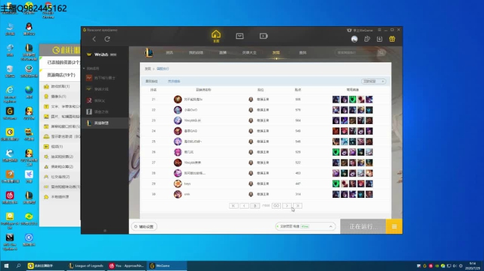Click last champion icon in rank 30 row
This screenshot has width=484, height=271.
point(369,195)
